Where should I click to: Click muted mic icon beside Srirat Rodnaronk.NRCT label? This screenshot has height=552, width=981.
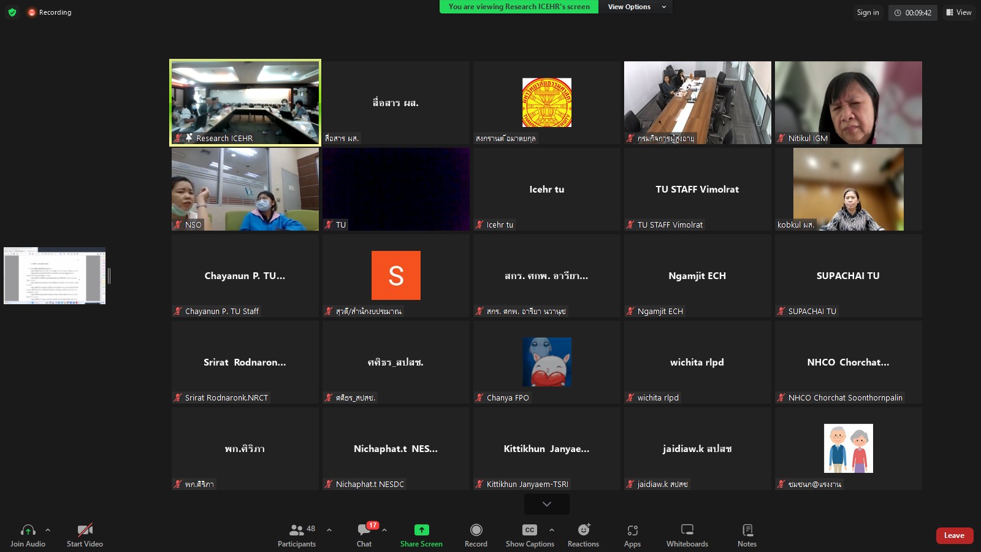178,397
